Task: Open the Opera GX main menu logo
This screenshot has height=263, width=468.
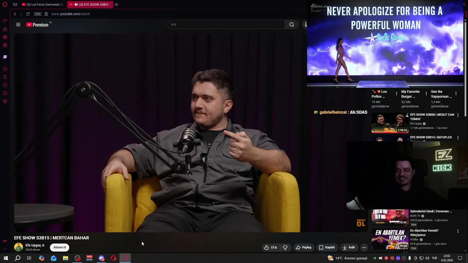Action: point(5,4)
